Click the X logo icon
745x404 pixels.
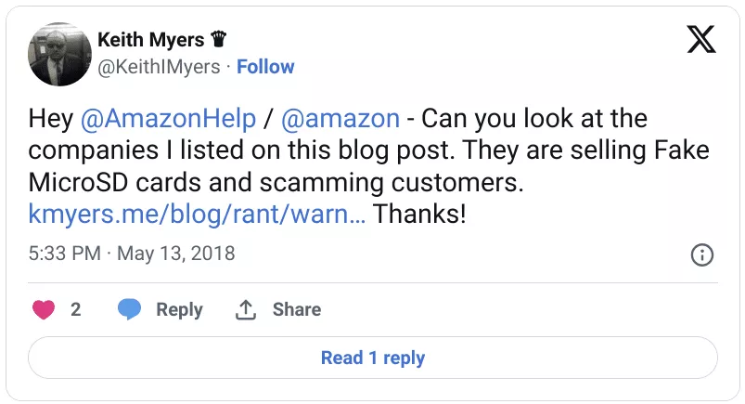click(699, 42)
